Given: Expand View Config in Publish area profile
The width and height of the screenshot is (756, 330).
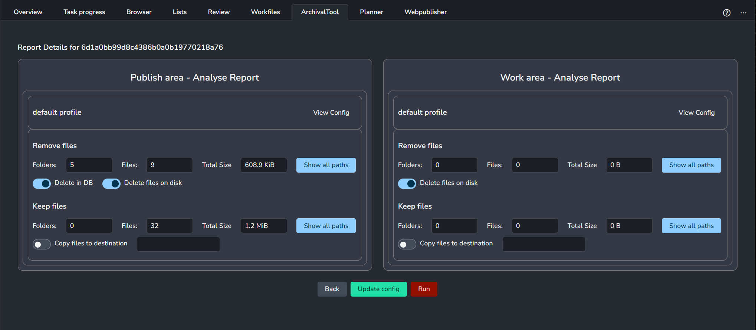Looking at the screenshot, I should (331, 112).
